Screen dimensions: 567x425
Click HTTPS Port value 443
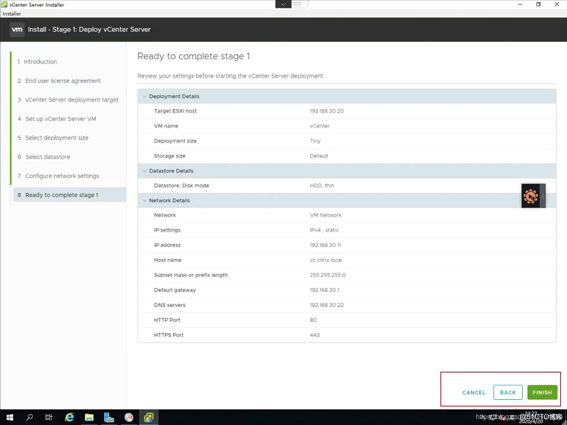tap(315, 335)
